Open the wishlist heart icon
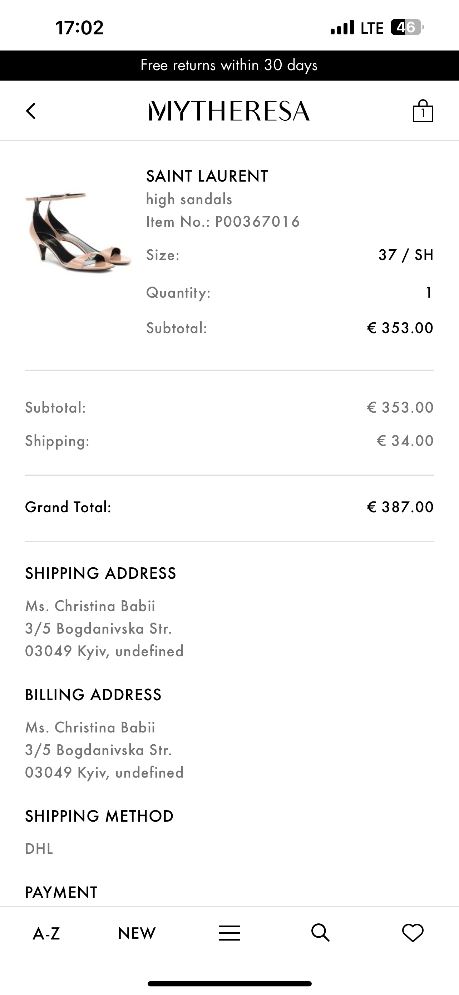 [413, 933]
